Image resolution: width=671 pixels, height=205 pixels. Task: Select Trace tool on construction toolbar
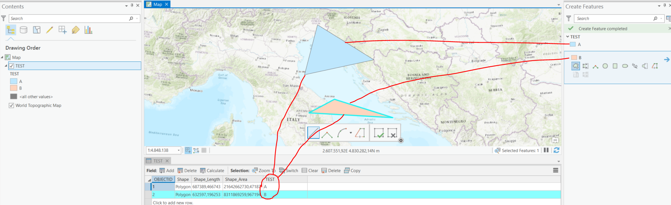point(359,133)
